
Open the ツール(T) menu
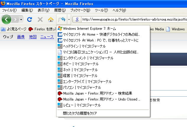(x=101, y=10)
